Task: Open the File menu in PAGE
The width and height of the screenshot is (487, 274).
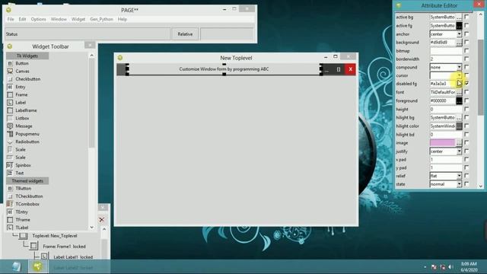Action: tap(11, 19)
